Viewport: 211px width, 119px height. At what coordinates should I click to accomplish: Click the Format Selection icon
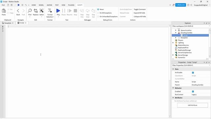50,11
